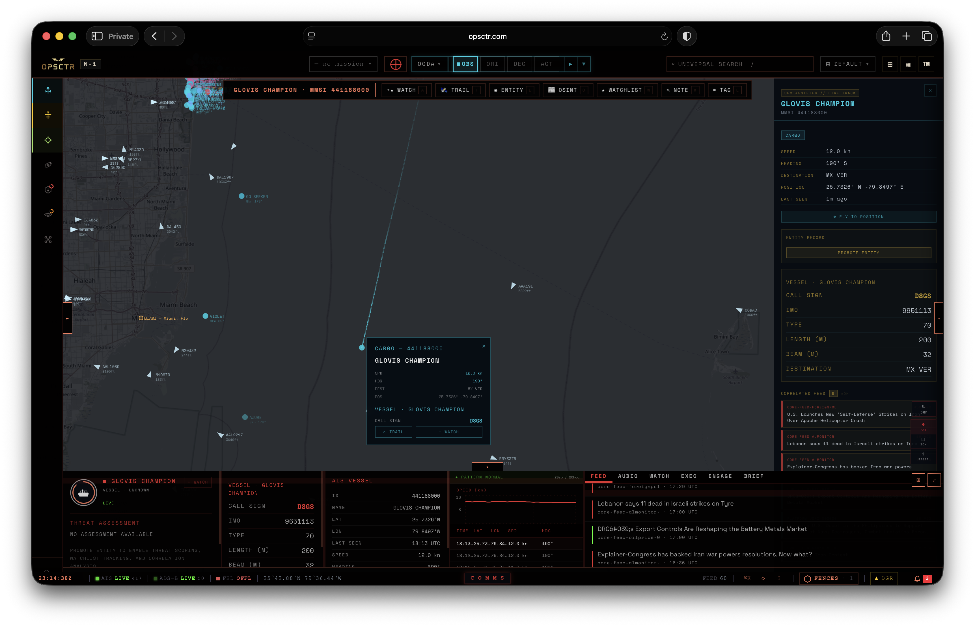Click the VIOLET vessel marker
The width and height of the screenshot is (975, 627).
click(x=206, y=316)
